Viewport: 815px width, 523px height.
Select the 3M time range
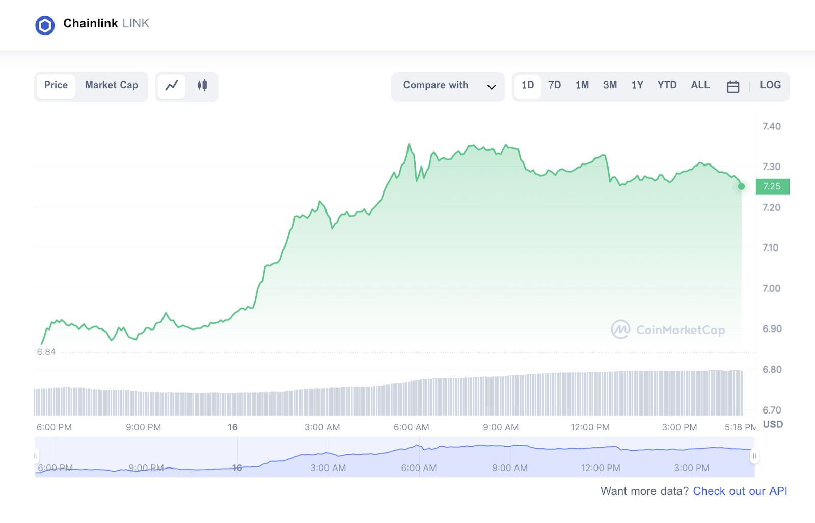tap(610, 86)
